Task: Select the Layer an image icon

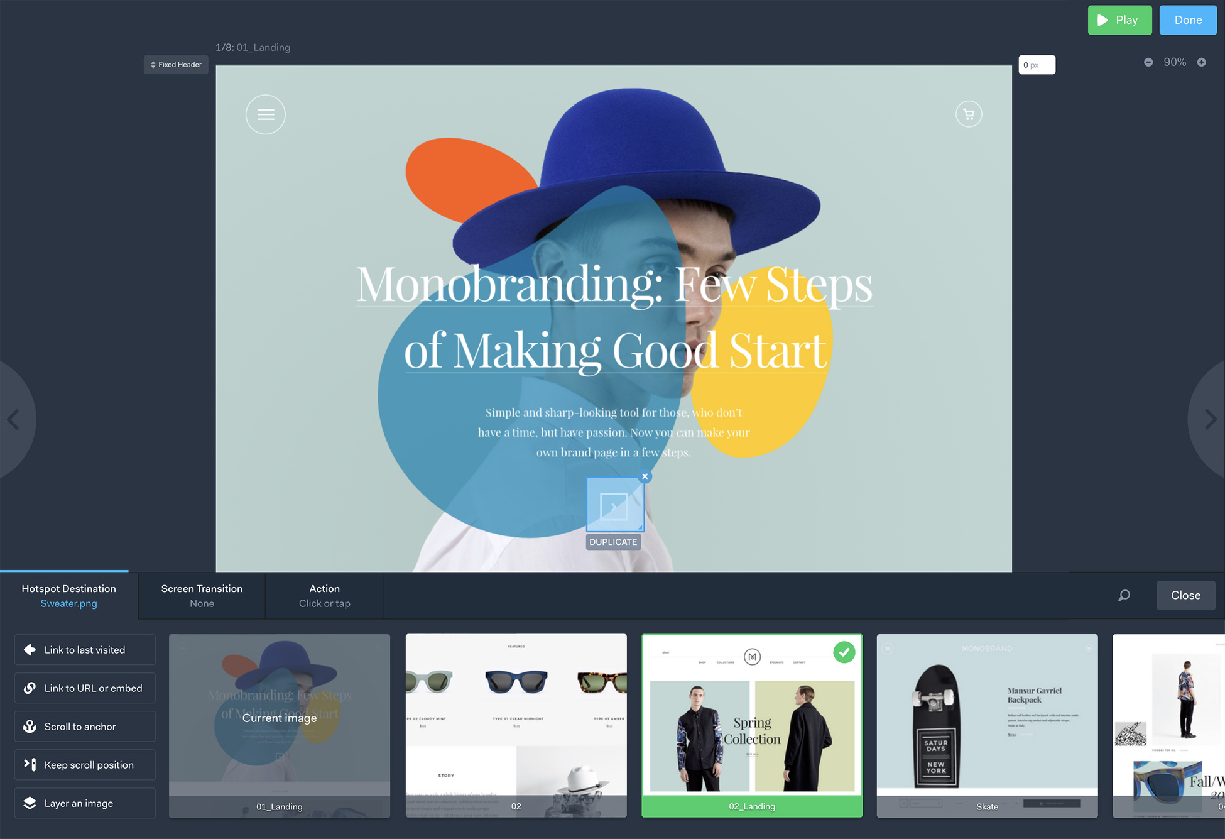Action: pyautogui.click(x=30, y=803)
